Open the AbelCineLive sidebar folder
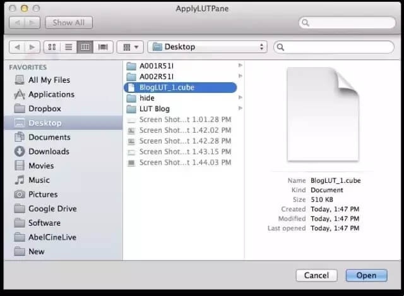404x296 pixels. (x=53, y=237)
